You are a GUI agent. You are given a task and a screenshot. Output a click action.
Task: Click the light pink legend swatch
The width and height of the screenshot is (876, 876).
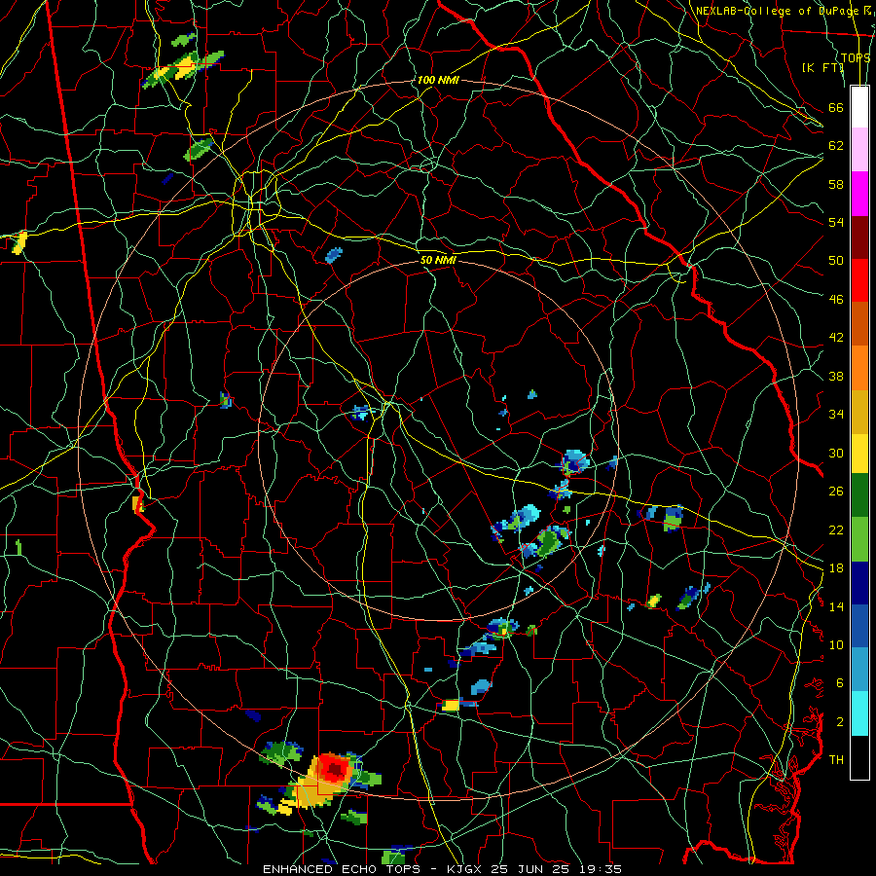click(x=859, y=150)
